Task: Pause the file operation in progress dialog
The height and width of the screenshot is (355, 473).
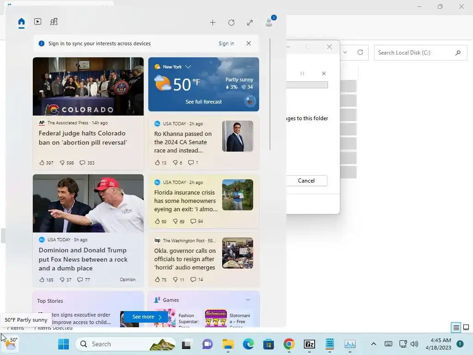Action: click(x=302, y=73)
